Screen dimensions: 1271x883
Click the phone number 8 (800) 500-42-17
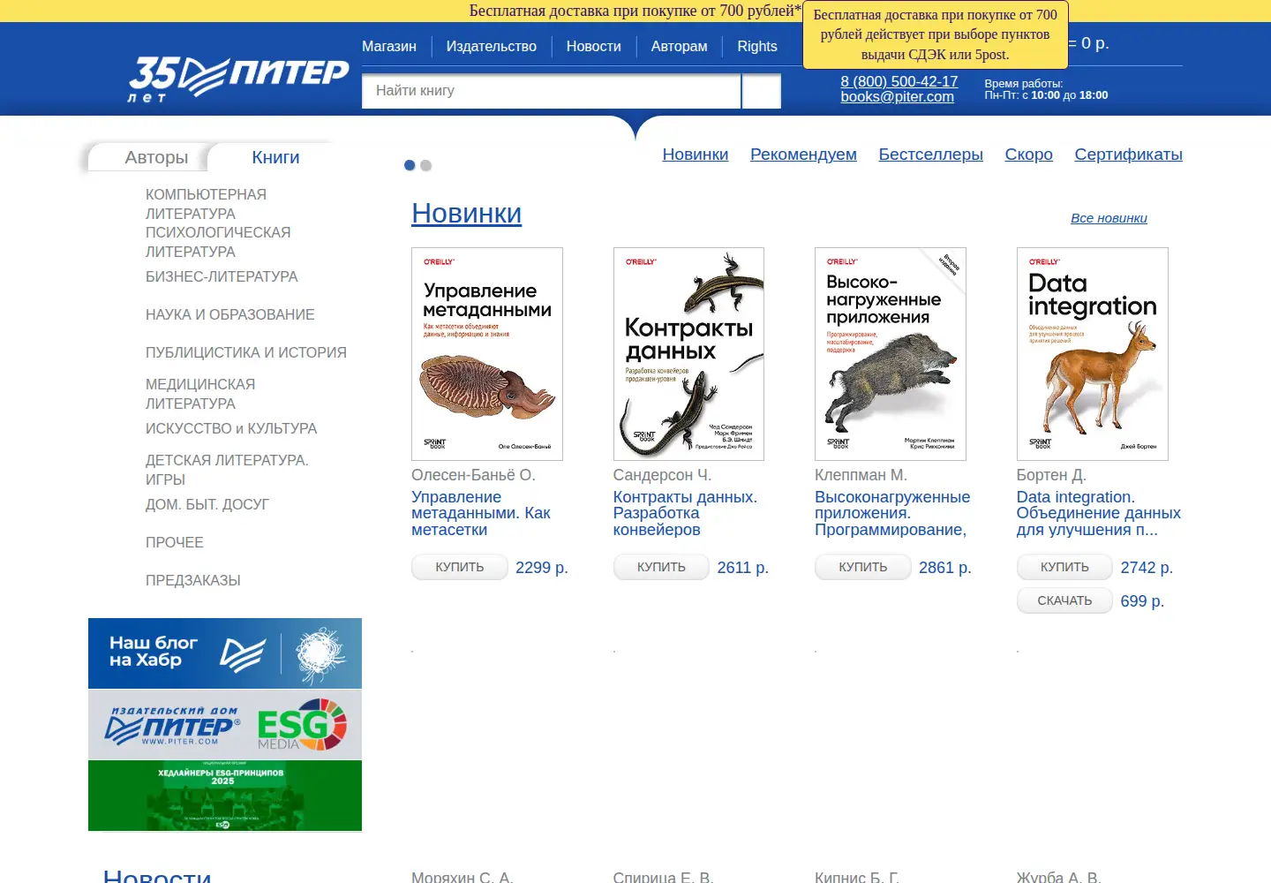899,81
